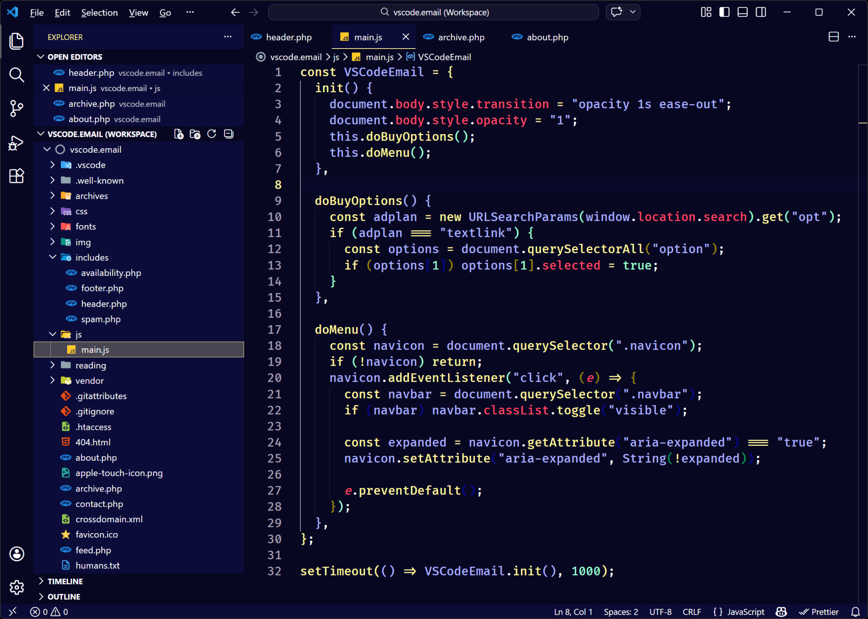Toggle the Panel visibility

pos(742,12)
